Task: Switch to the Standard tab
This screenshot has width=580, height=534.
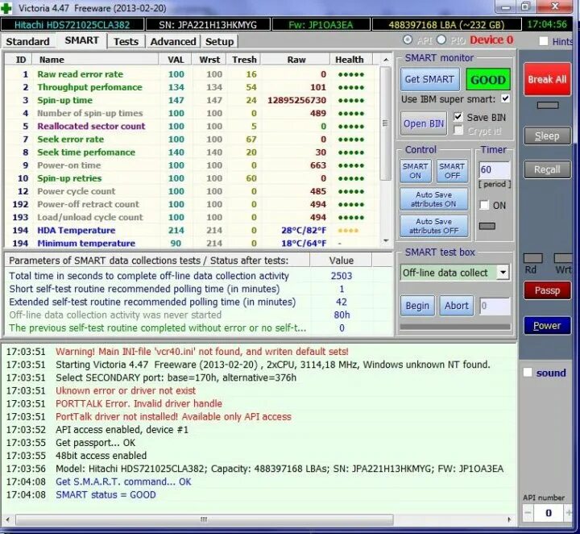Action: (x=27, y=41)
